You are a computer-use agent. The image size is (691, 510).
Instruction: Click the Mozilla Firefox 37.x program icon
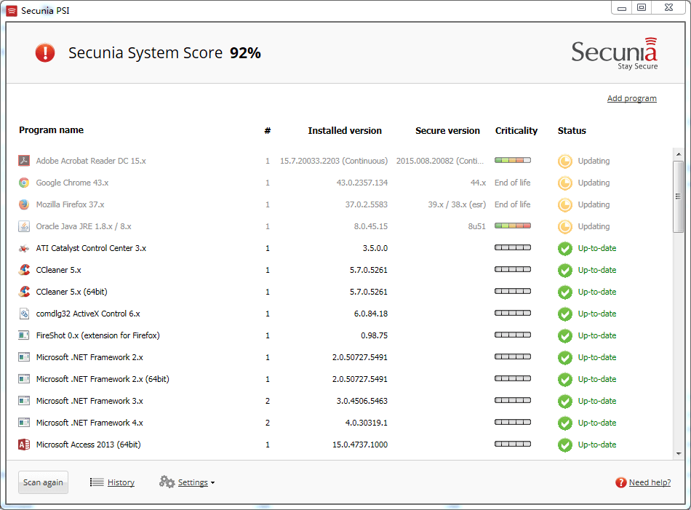(24, 204)
